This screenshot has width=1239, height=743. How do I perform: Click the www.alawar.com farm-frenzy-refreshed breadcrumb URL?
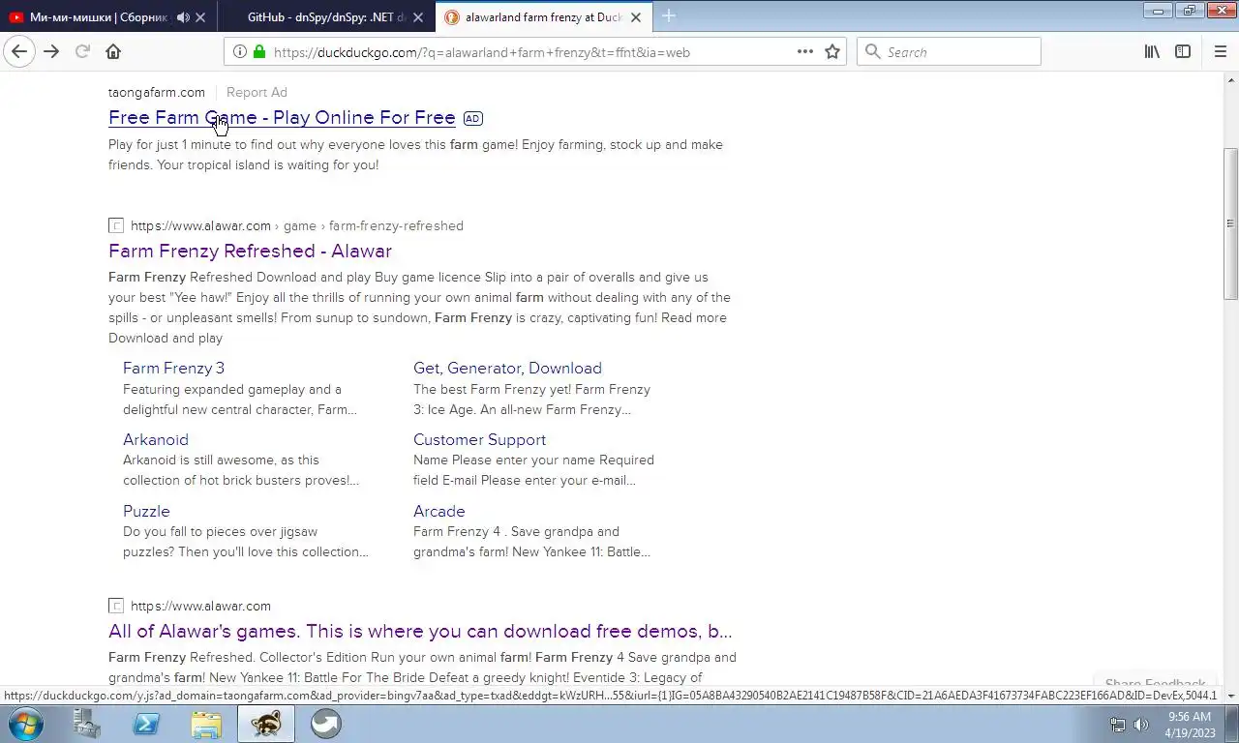pyautogui.click(x=297, y=225)
